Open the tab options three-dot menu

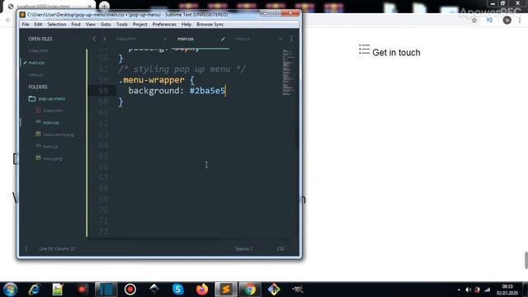[291, 39]
